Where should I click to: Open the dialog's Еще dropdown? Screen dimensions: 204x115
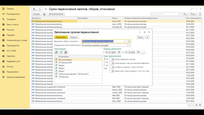(x=141, y=37)
